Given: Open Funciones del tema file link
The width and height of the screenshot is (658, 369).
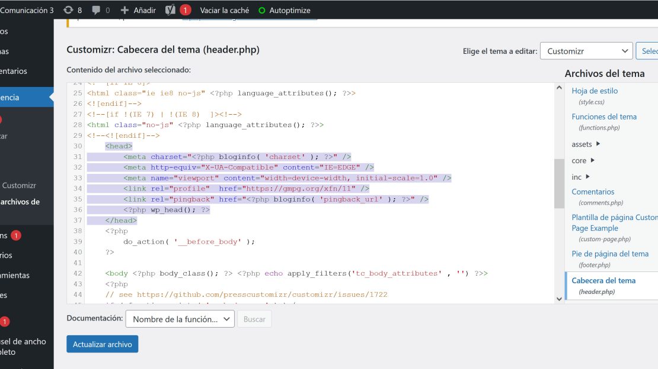Looking at the screenshot, I should (x=604, y=117).
